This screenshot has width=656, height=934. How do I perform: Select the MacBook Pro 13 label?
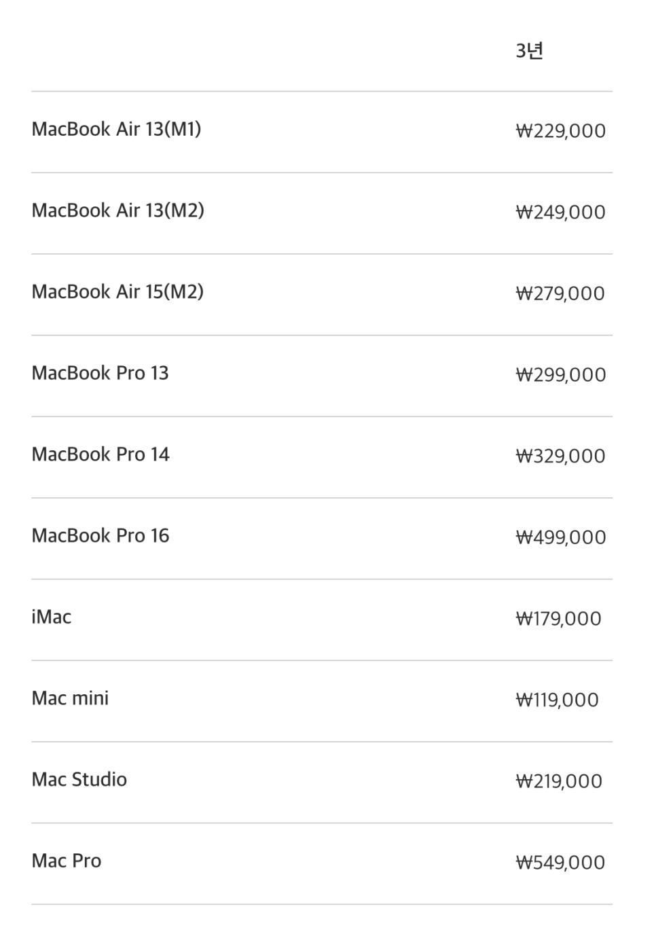(100, 373)
